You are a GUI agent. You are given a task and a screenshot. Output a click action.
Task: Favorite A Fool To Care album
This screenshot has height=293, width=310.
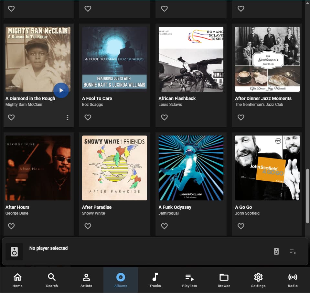(x=88, y=117)
